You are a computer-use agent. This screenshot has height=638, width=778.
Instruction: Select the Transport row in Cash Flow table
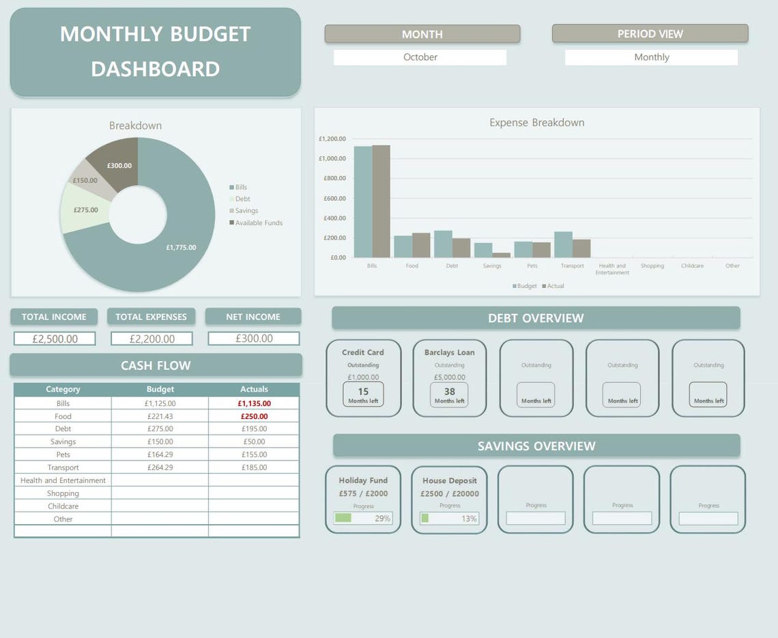pyautogui.click(x=63, y=467)
